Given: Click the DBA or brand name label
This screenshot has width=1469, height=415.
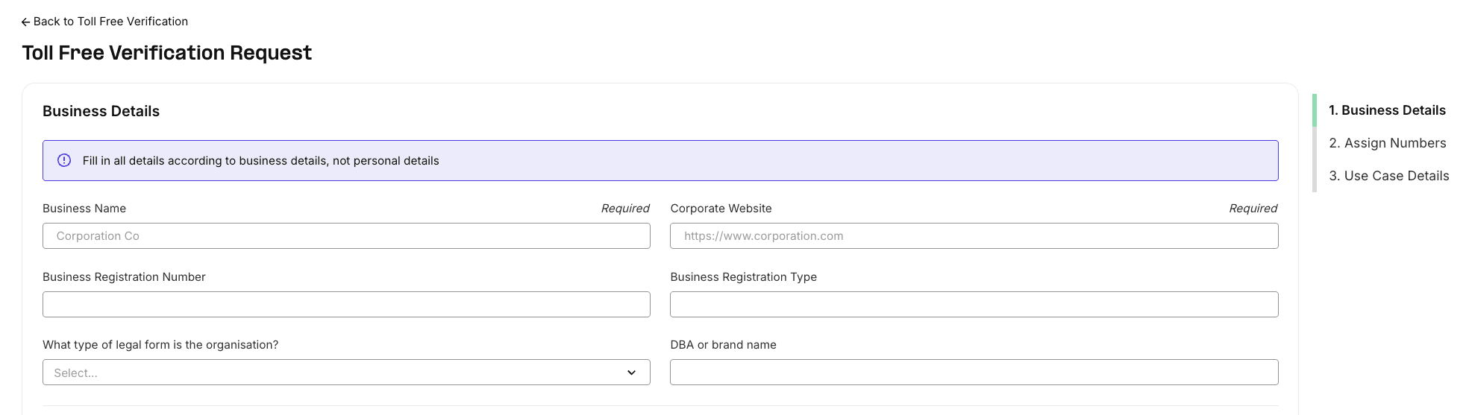Looking at the screenshot, I should pos(723,345).
